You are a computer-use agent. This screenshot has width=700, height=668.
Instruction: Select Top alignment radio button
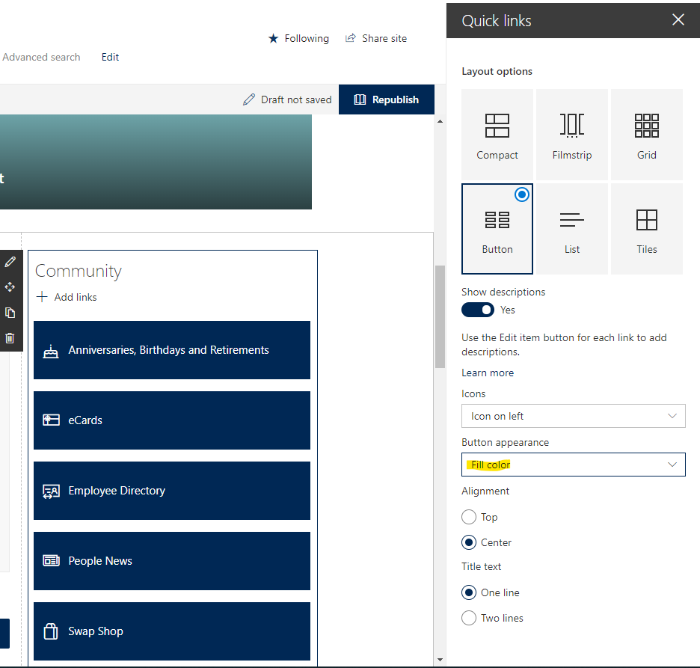tap(469, 517)
